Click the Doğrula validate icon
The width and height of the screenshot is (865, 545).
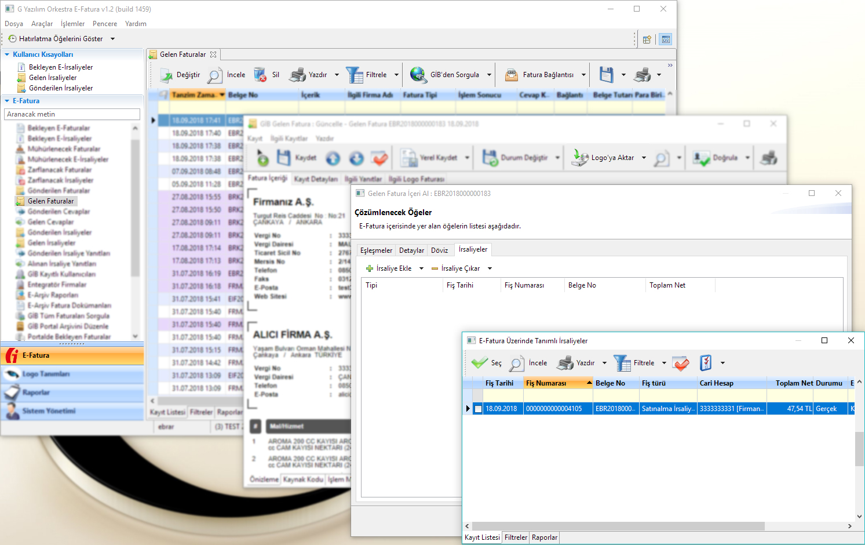click(701, 158)
